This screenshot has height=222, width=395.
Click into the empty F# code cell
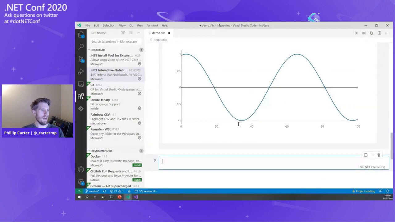coord(274,162)
